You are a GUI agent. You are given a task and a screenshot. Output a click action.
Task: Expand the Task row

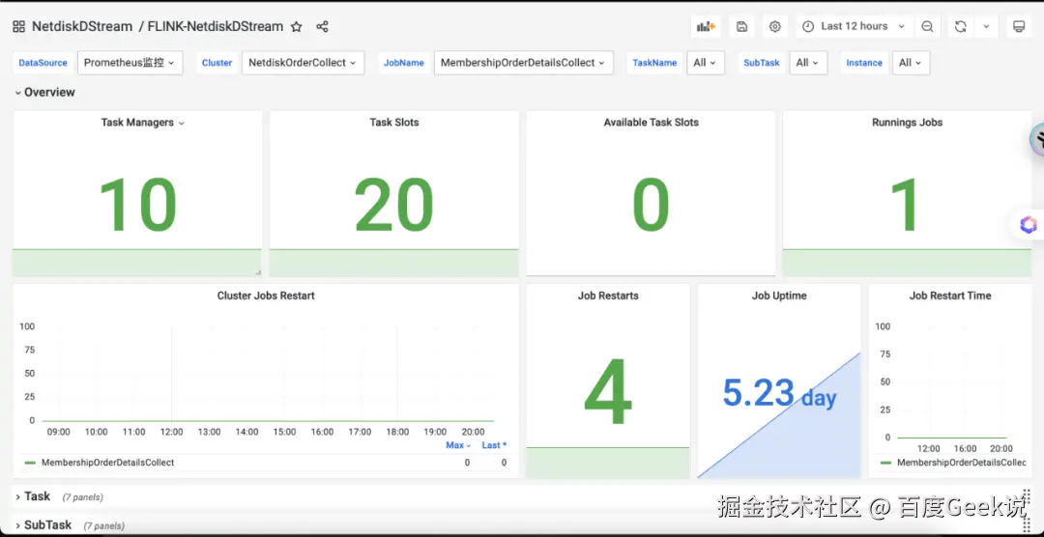[32, 496]
